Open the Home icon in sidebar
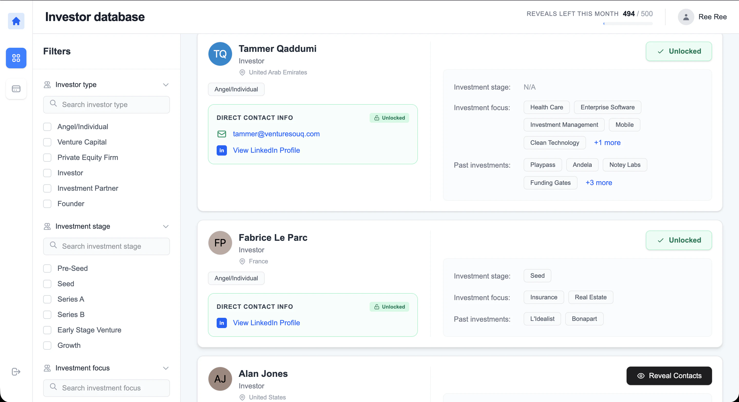The width and height of the screenshot is (739, 402). (x=16, y=21)
